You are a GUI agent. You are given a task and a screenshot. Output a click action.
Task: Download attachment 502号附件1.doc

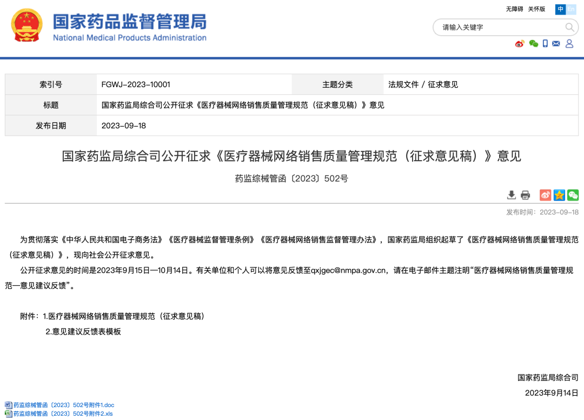[x=63, y=405]
